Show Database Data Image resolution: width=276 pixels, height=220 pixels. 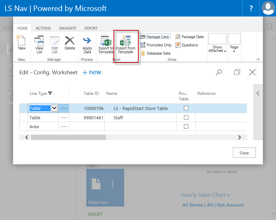tap(155, 53)
